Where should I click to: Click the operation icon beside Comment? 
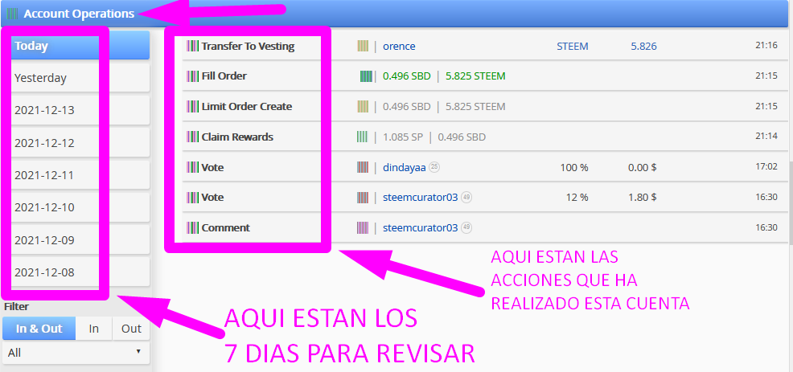point(193,228)
